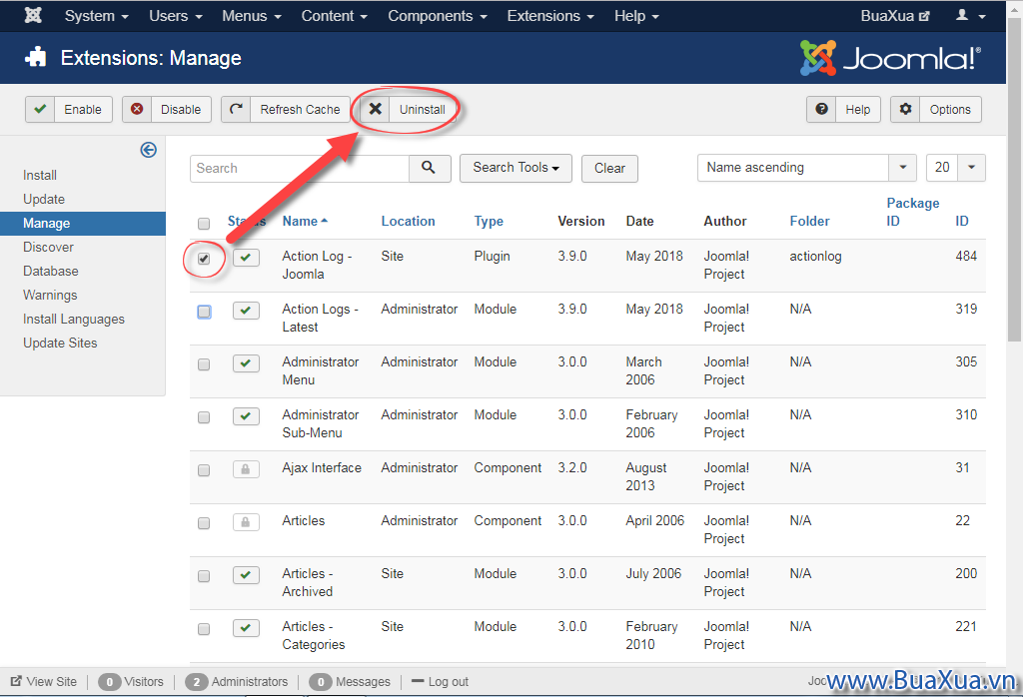This screenshot has height=697, width=1023.
Task: Click the vertical page scrollbar thumb
Action: (1015, 180)
